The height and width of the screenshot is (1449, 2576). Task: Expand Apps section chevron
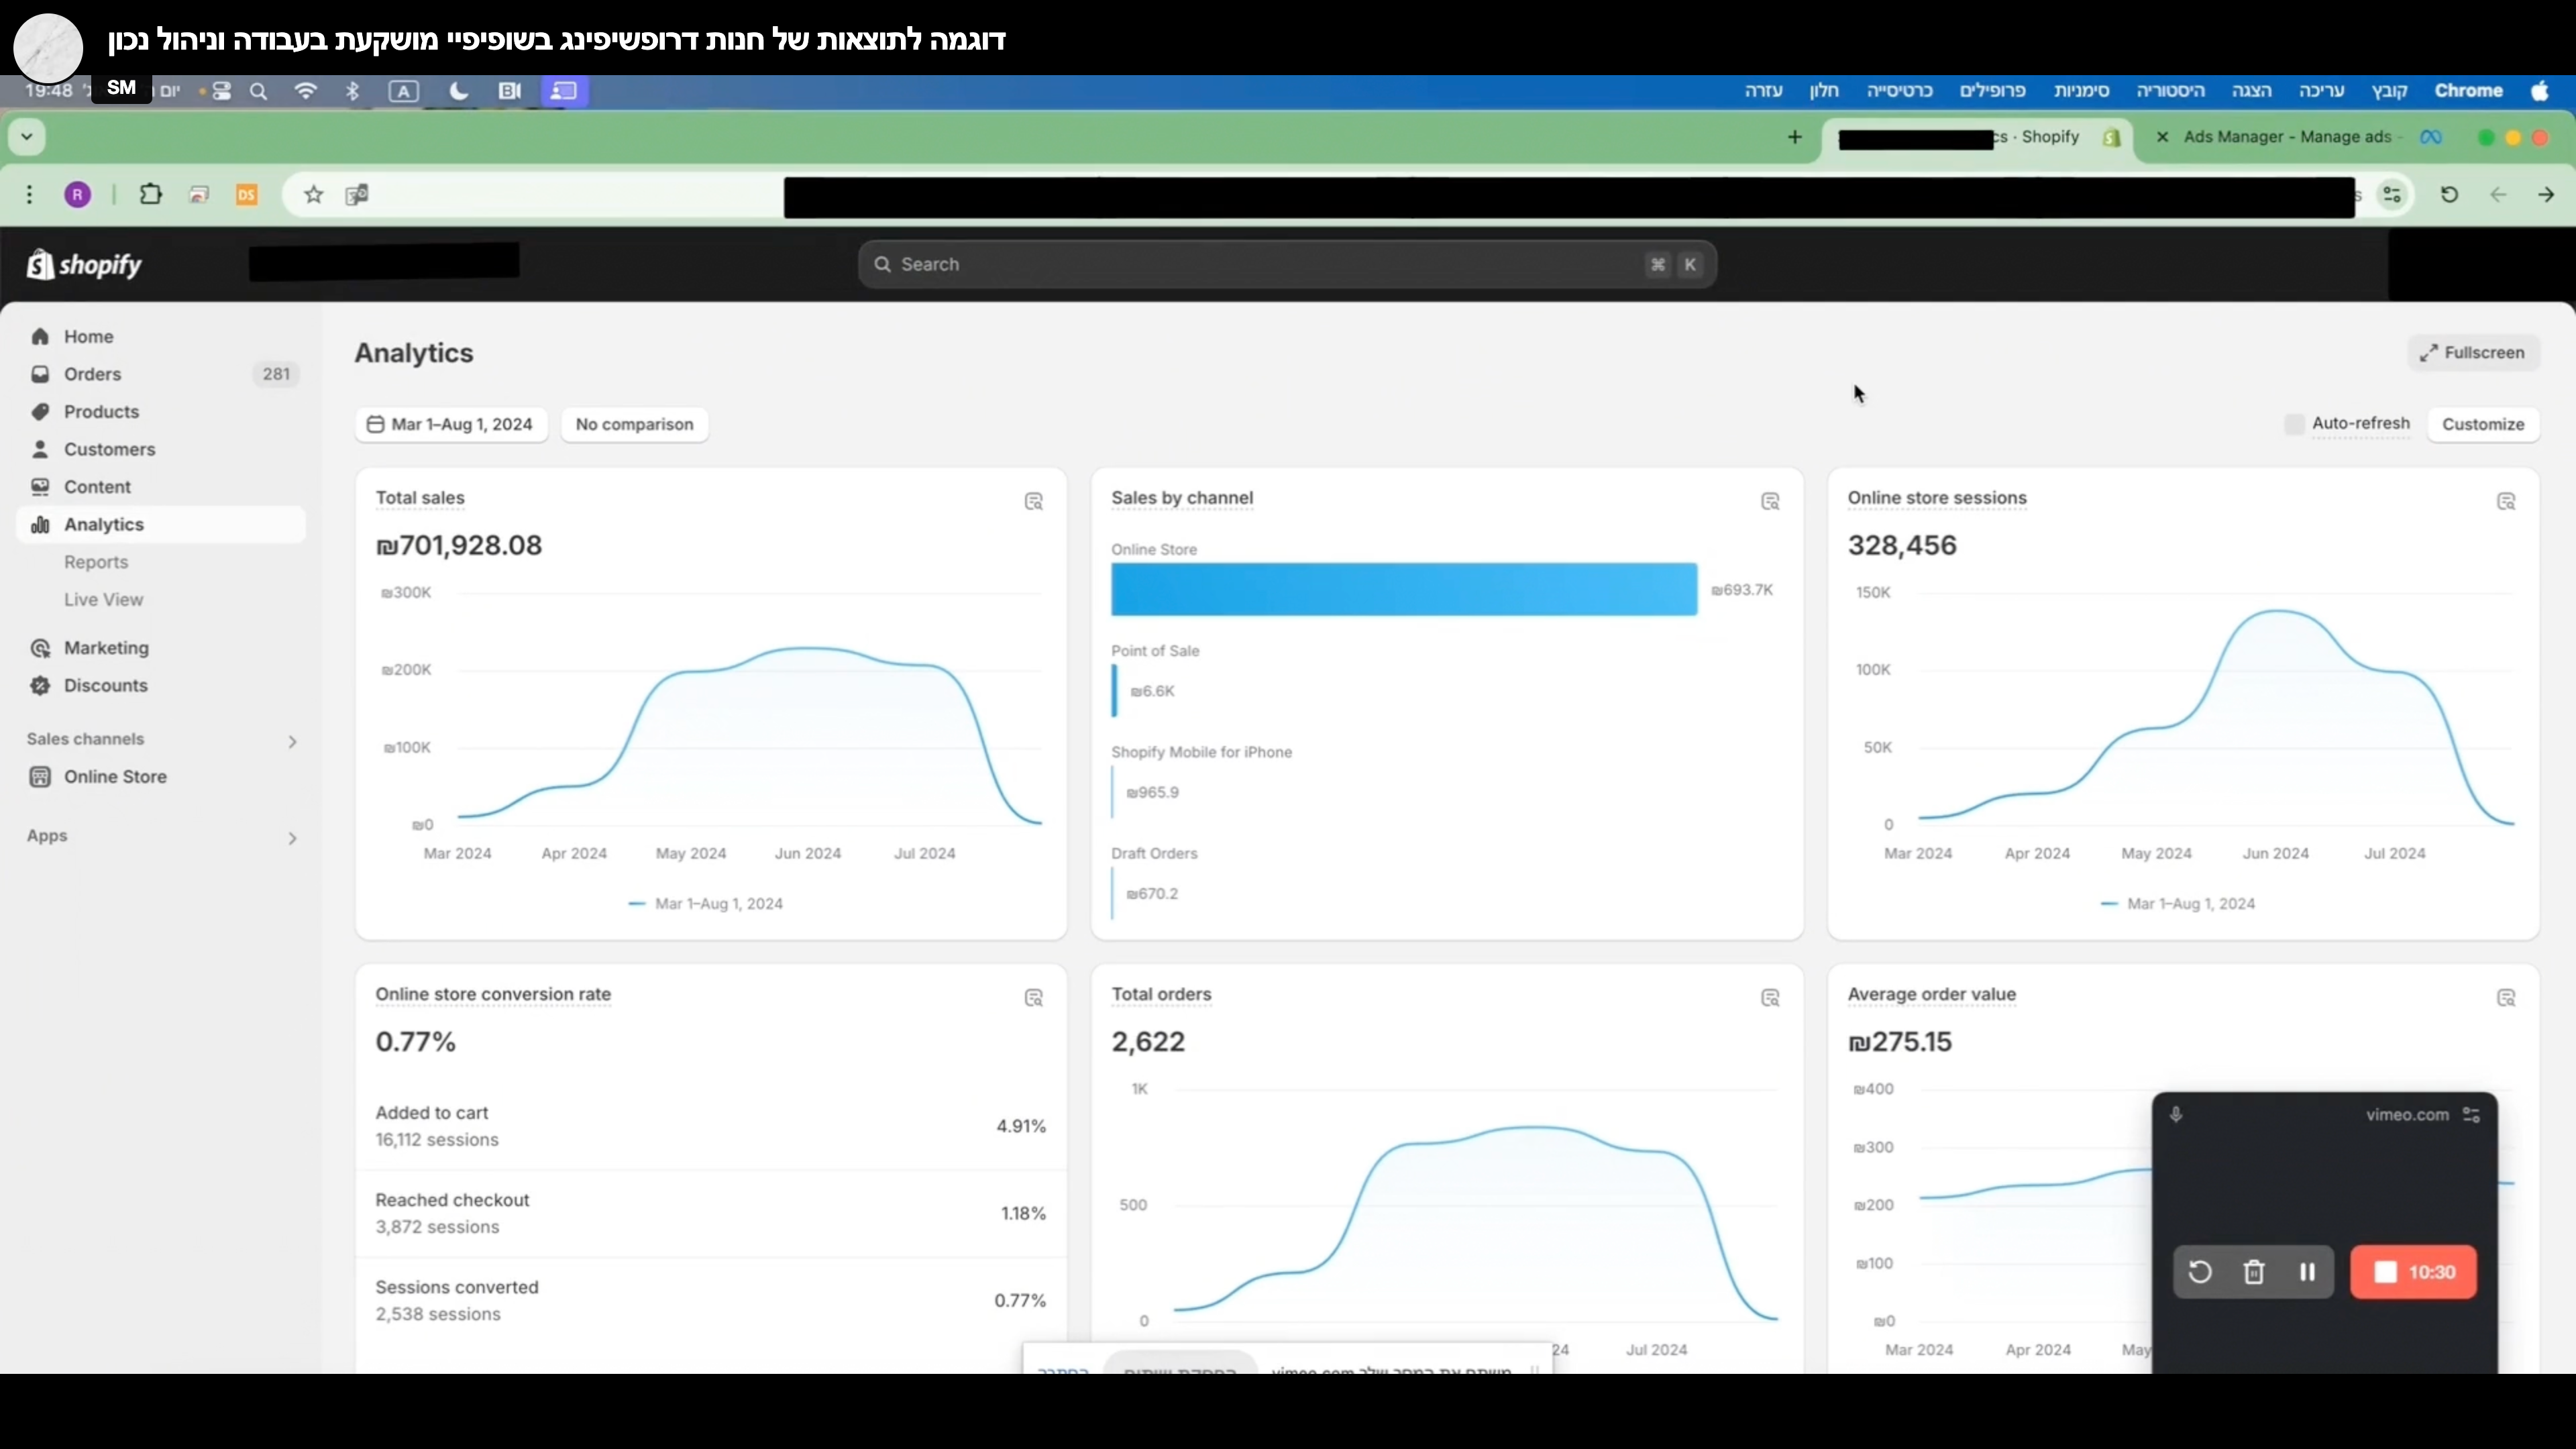point(292,838)
